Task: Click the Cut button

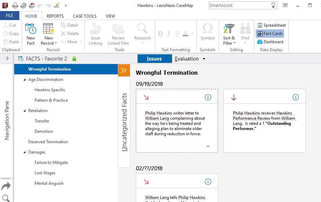Action: 9,25
